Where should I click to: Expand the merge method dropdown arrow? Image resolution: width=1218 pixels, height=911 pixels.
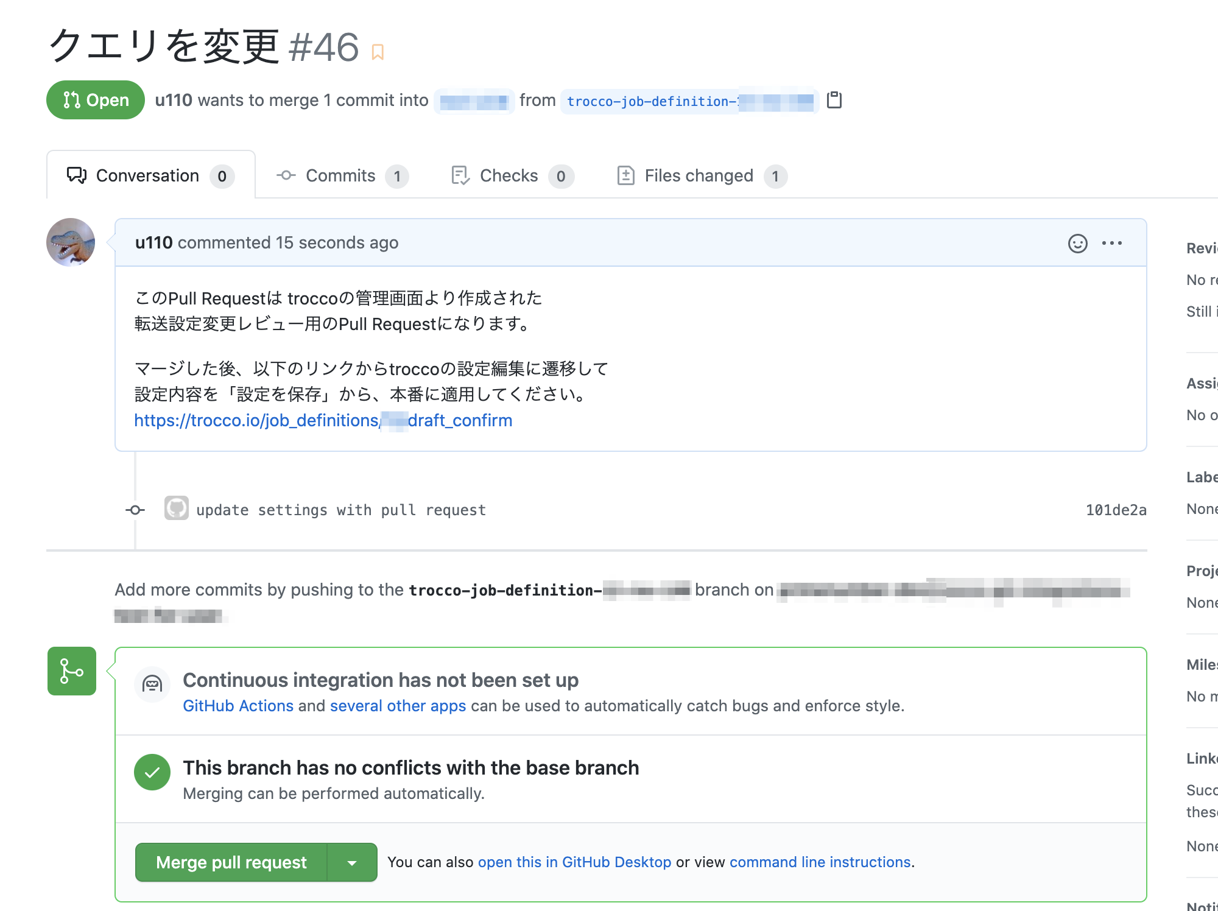(x=352, y=862)
